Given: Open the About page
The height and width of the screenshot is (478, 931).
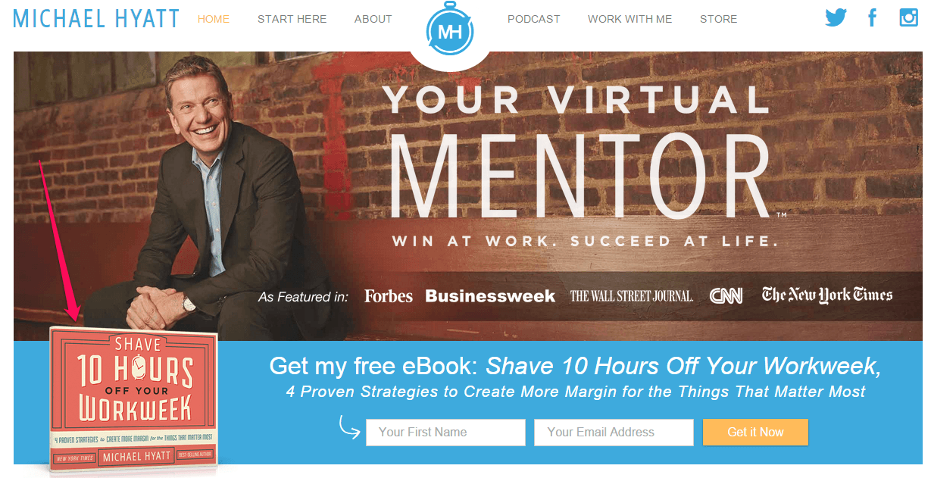Looking at the screenshot, I should [373, 19].
